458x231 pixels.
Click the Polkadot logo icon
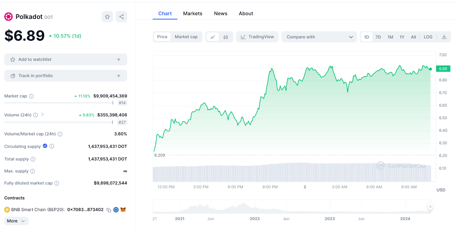pyautogui.click(x=9, y=17)
